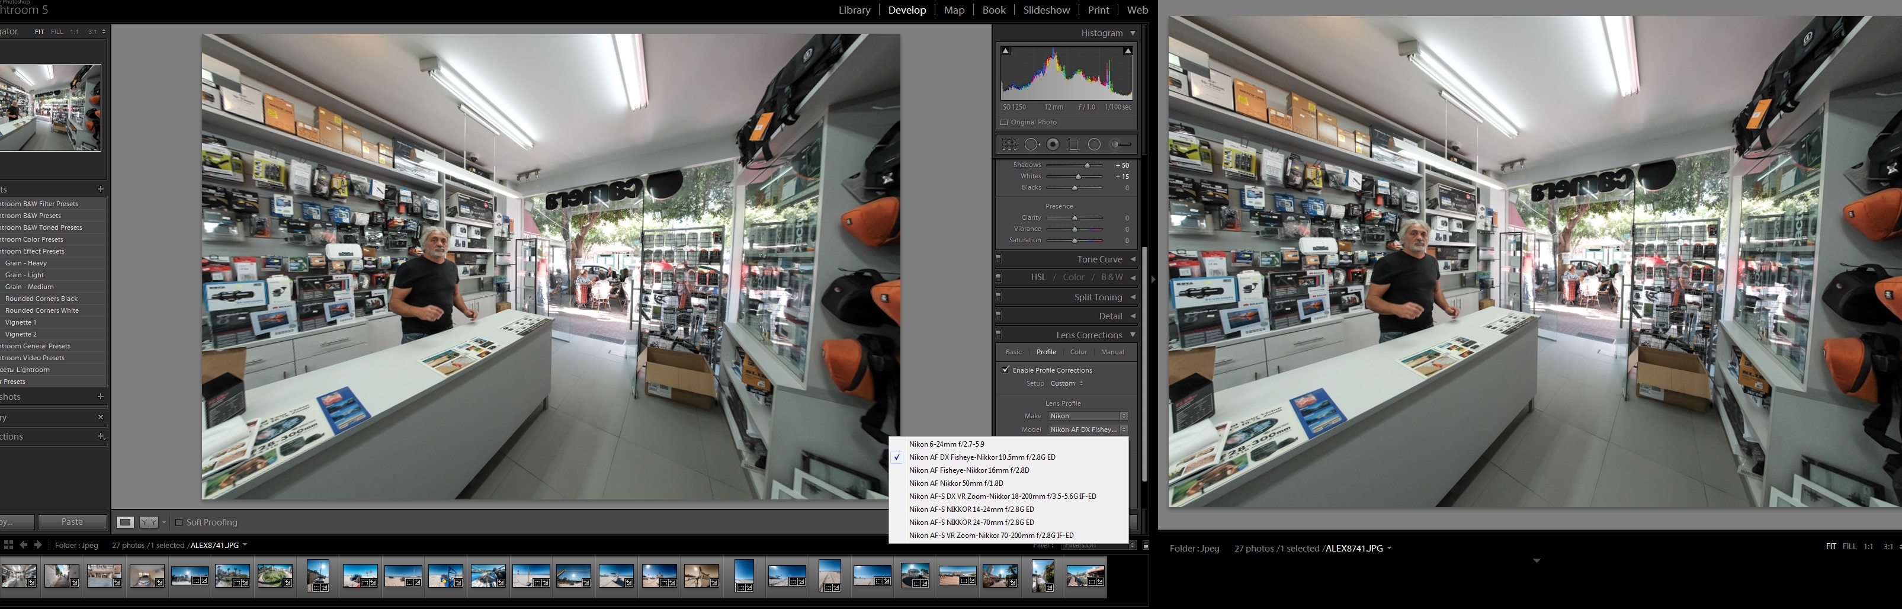Image resolution: width=1902 pixels, height=609 pixels.
Task: Add a new snapshot with plus icon
Action: 101,396
